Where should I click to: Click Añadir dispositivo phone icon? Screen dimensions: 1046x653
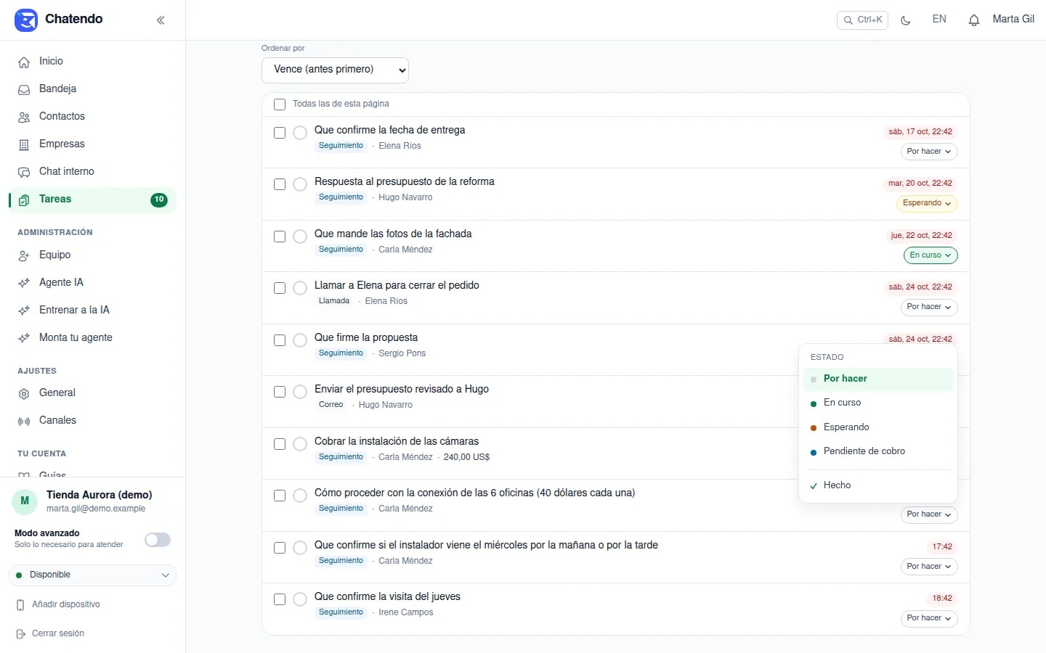click(x=20, y=605)
